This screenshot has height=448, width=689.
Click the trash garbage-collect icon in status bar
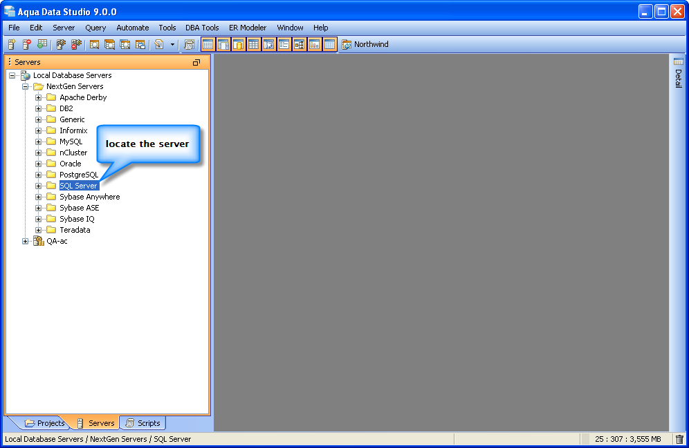click(x=680, y=439)
